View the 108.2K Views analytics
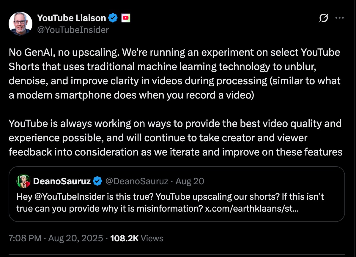This screenshot has width=356, height=257. [137, 238]
